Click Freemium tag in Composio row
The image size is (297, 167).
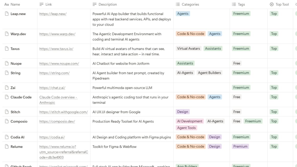253,121
